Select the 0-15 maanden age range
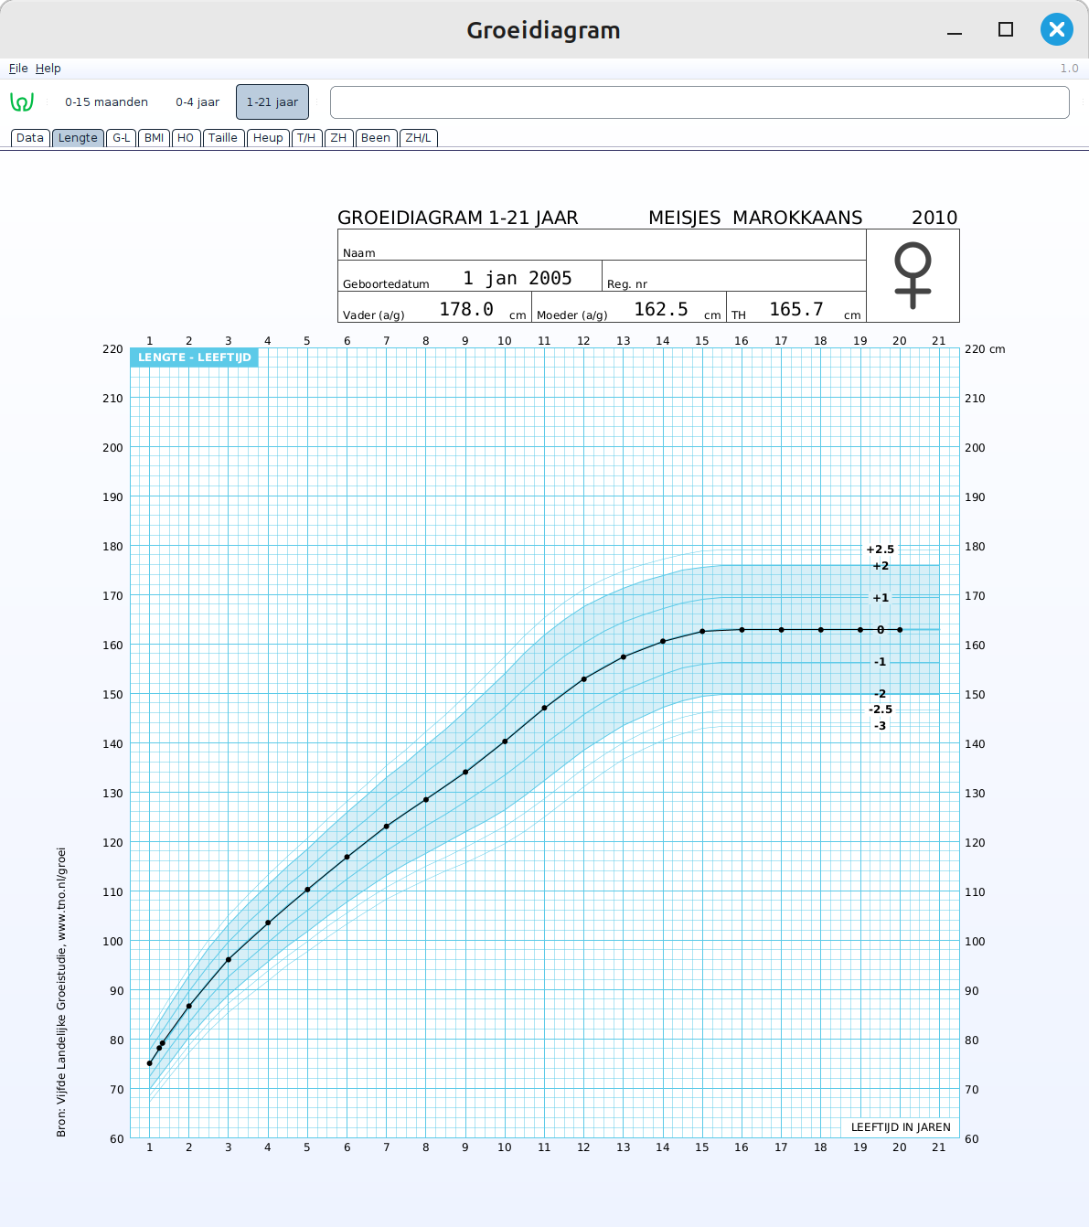Image resolution: width=1089 pixels, height=1227 pixels. click(x=106, y=102)
